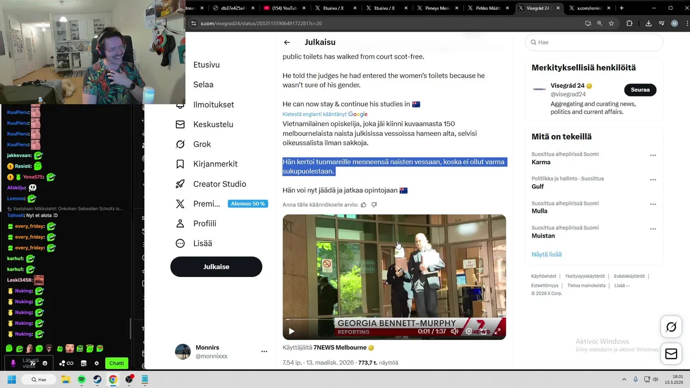Open Monnirs account options menu
This screenshot has height=388, width=690.
tap(264, 351)
